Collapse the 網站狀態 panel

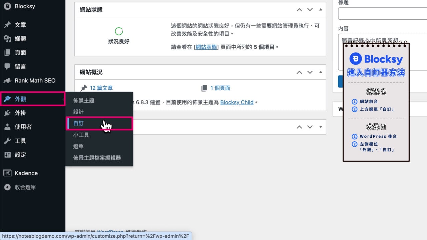tap(321, 10)
